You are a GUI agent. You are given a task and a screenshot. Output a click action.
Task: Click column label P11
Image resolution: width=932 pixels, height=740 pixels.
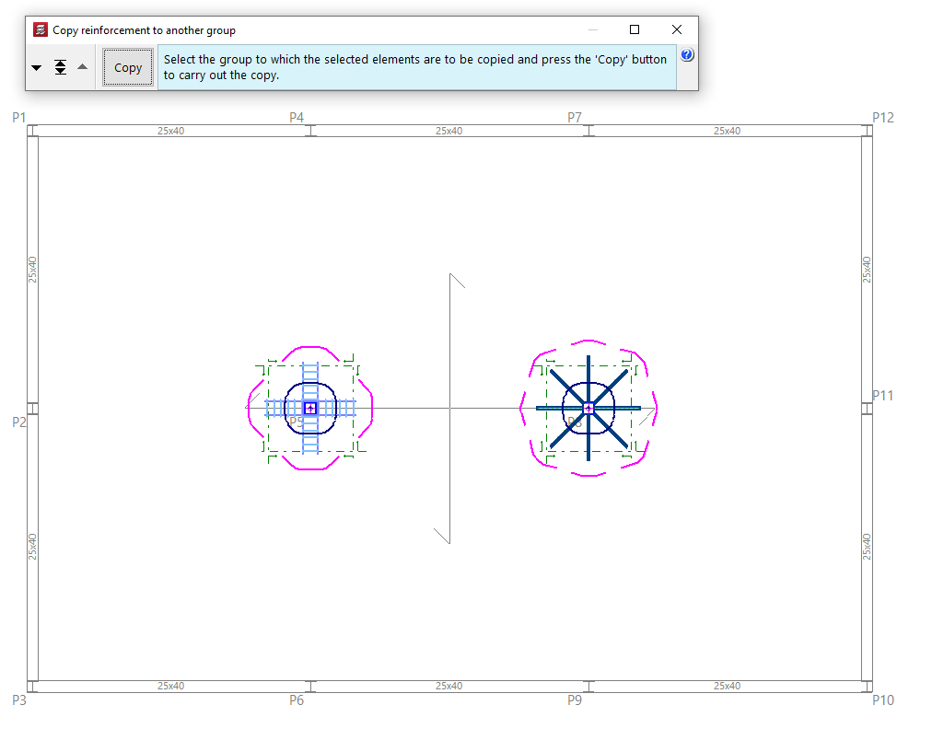(882, 396)
